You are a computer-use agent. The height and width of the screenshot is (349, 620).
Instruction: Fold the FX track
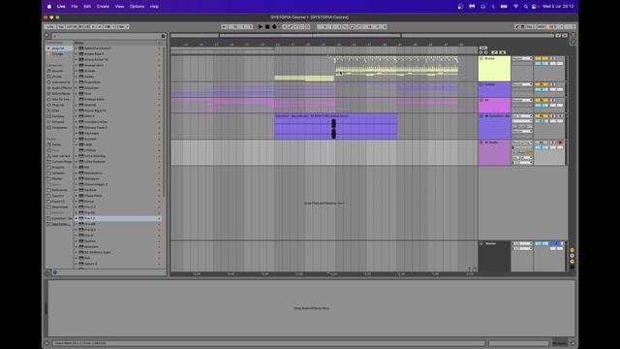pos(481,101)
